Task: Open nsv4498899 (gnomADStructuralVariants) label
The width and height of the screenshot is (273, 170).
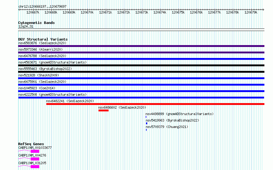Action: click(x=179, y=114)
